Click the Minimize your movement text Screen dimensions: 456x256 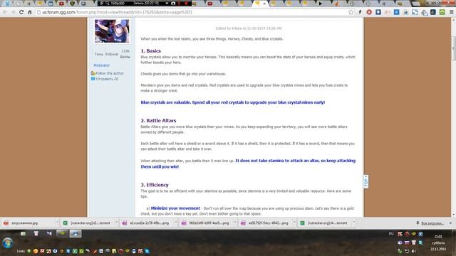point(175,208)
